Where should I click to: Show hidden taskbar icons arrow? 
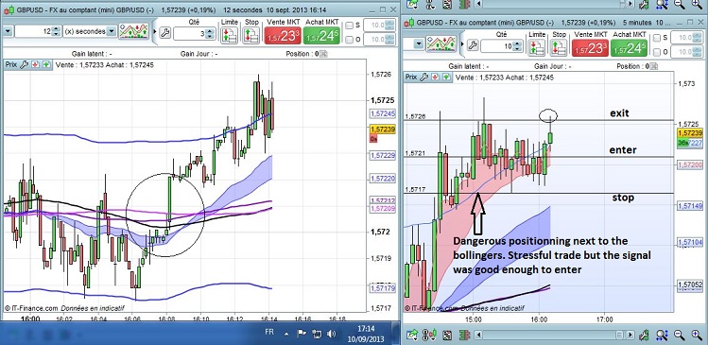pyautogui.click(x=286, y=335)
